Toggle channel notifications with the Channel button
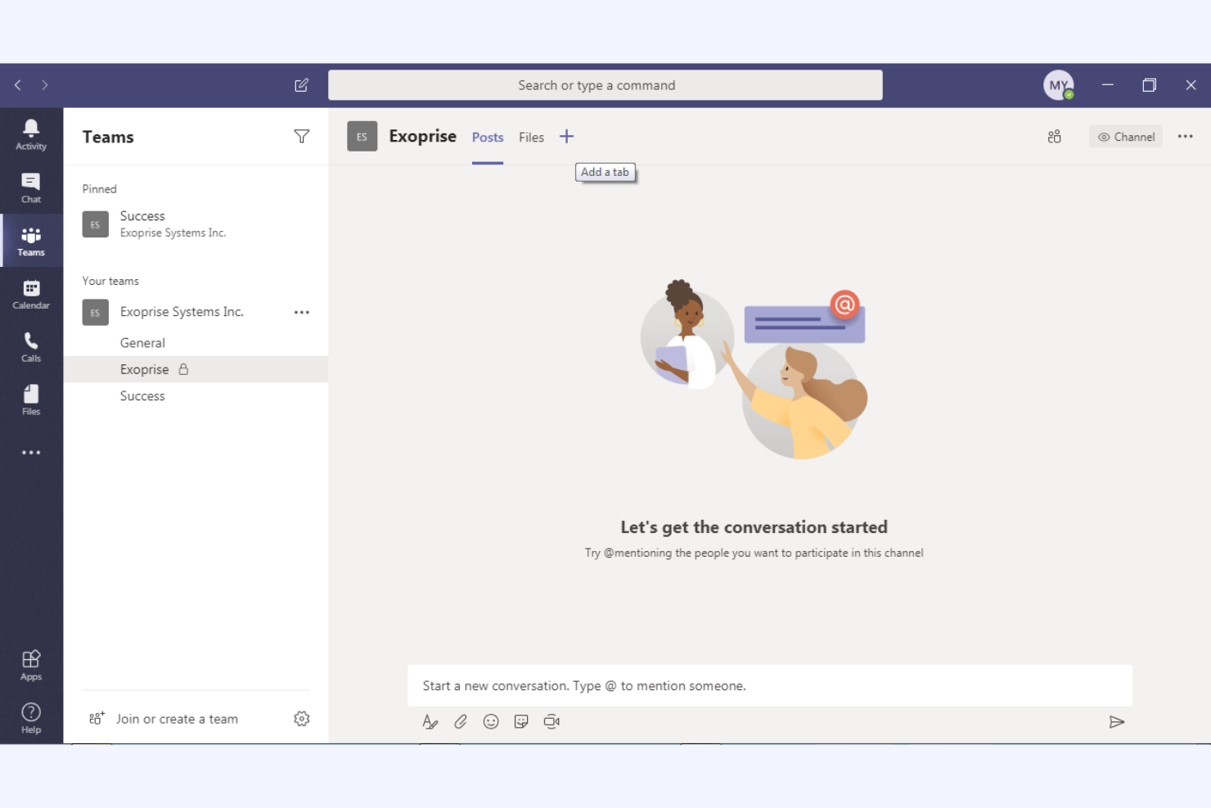Screen dimensions: 1211x808 coord(1126,136)
